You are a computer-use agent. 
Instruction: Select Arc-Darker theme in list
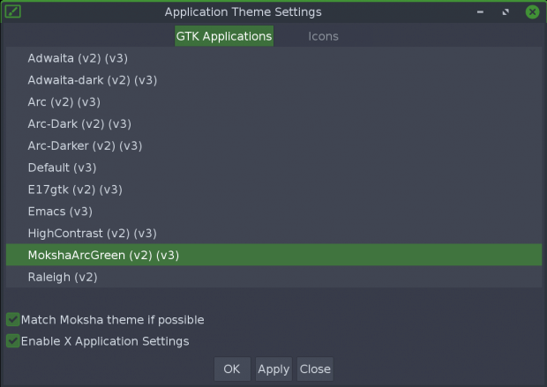pos(273,145)
